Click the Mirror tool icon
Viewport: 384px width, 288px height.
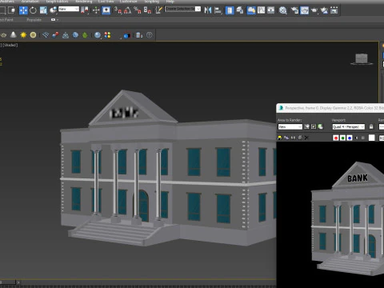[x=208, y=10]
